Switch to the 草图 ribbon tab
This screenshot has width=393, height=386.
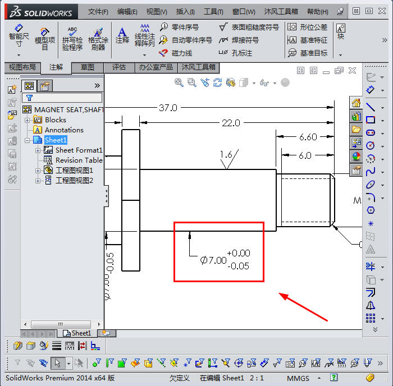[88, 67]
